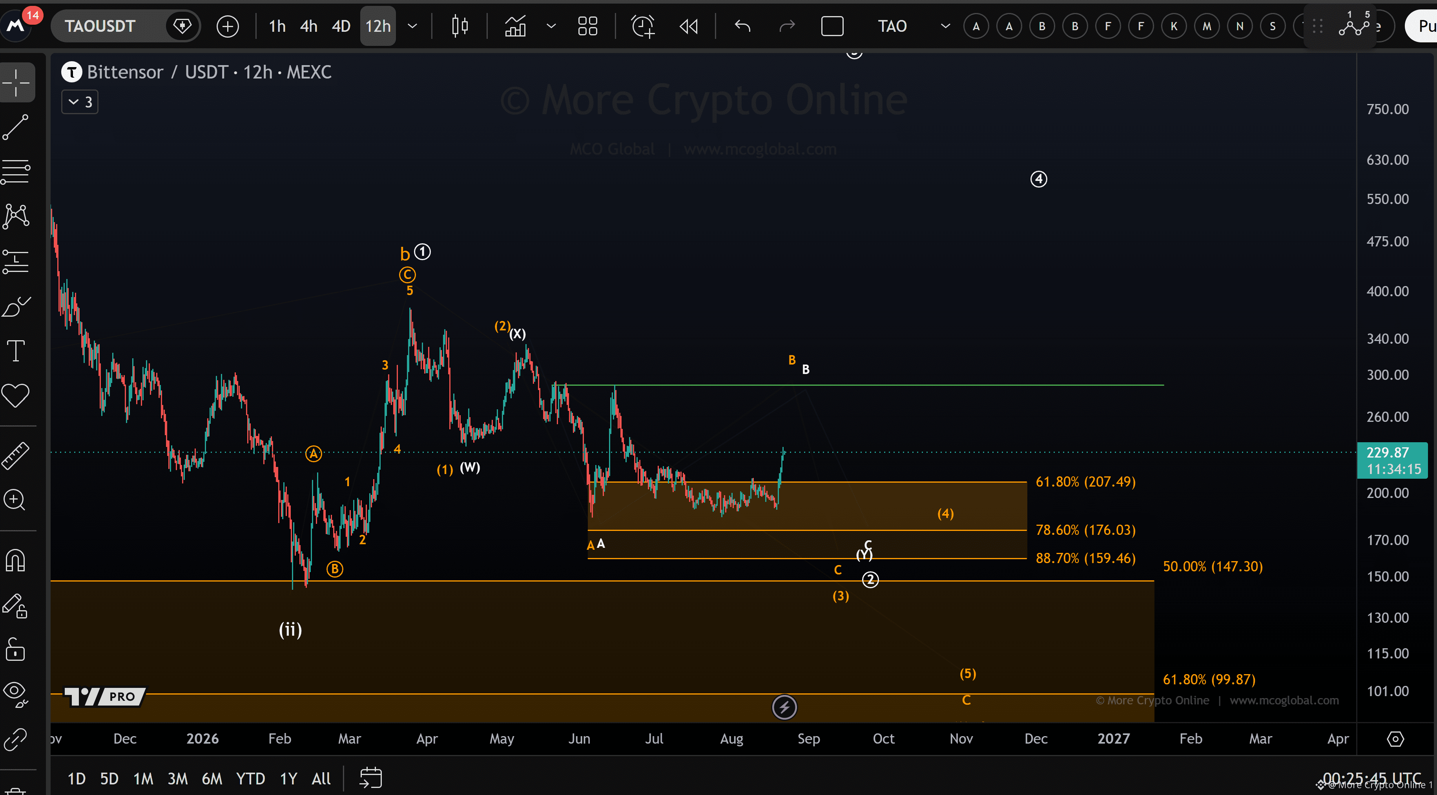1437x795 pixels.
Task: Open the candlestick chart type menu
Action: [x=460, y=26]
